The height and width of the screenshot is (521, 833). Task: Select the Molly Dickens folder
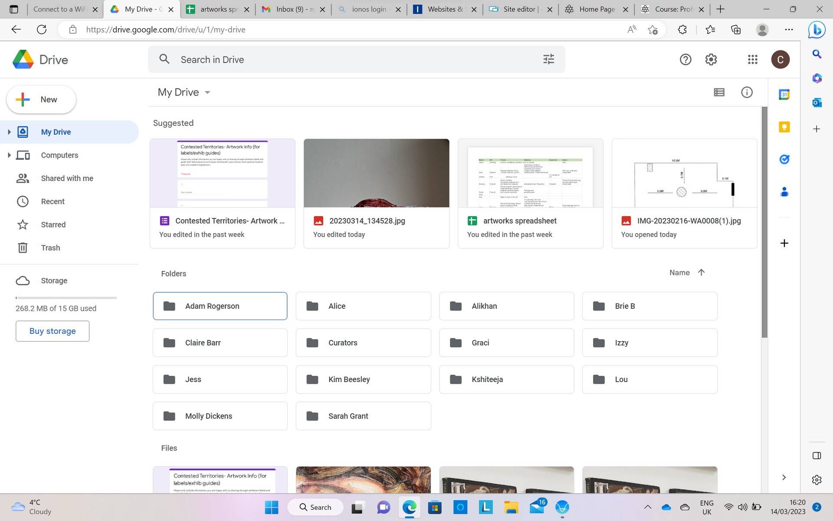pyautogui.click(x=220, y=416)
